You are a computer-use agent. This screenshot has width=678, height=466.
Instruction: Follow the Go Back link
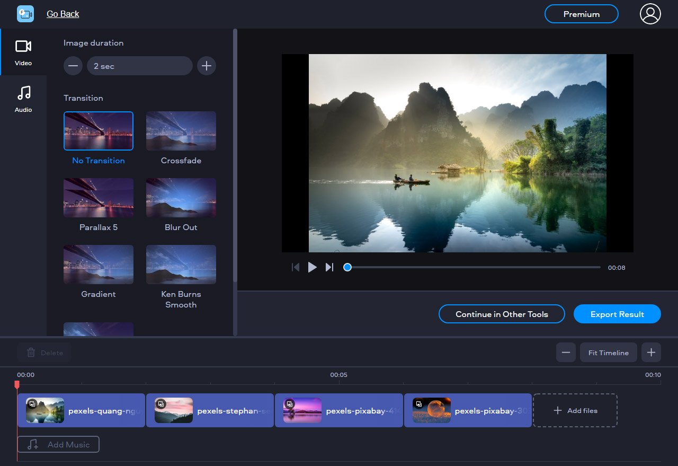63,14
